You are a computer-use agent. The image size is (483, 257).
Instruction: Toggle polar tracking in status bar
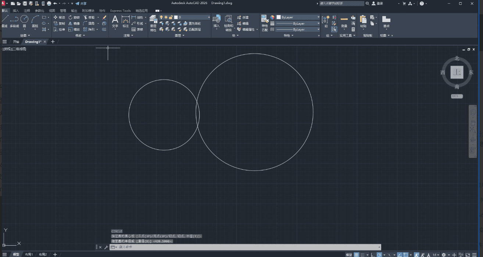[379, 254]
